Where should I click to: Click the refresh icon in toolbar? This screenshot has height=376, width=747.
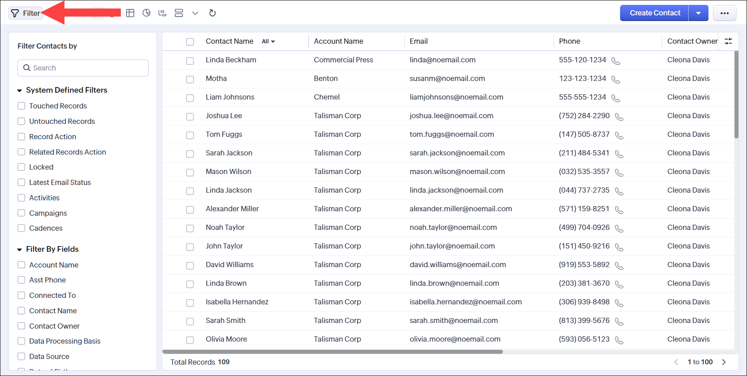tap(212, 13)
